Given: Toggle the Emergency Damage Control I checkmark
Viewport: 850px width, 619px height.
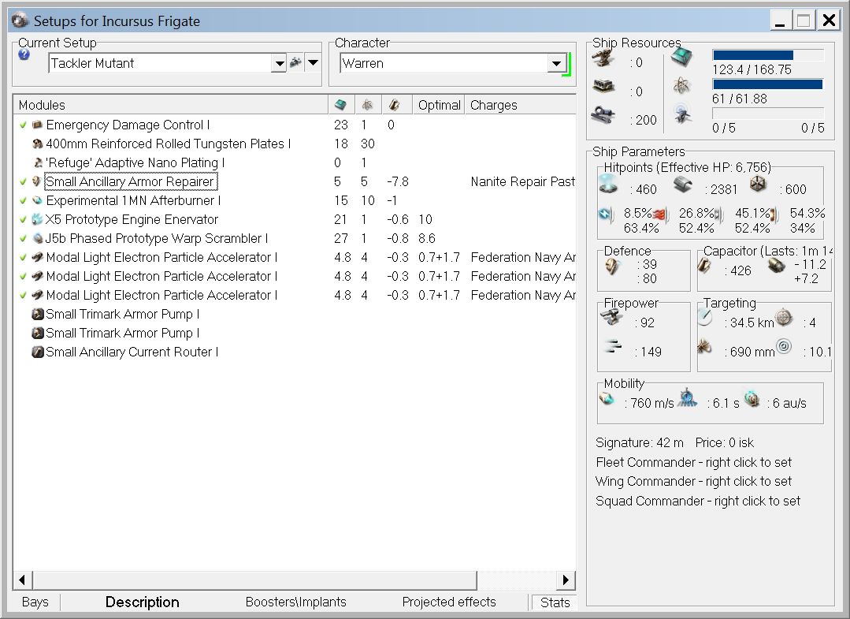Looking at the screenshot, I should click(23, 125).
